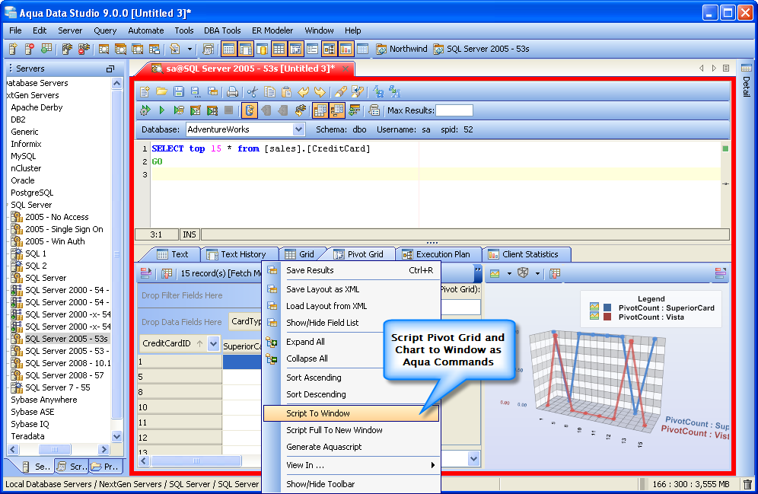Cut selection with the scissors icon
The image size is (758, 494).
253,92
